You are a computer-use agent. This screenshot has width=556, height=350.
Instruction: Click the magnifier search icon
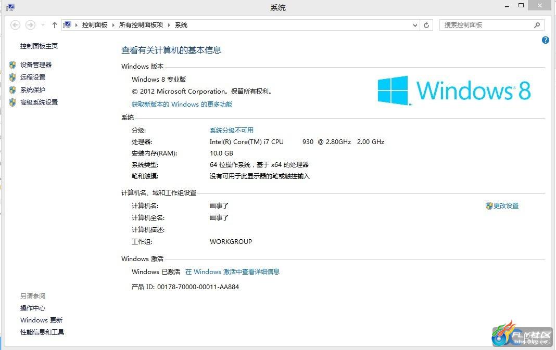pyautogui.click(x=537, y=25)
